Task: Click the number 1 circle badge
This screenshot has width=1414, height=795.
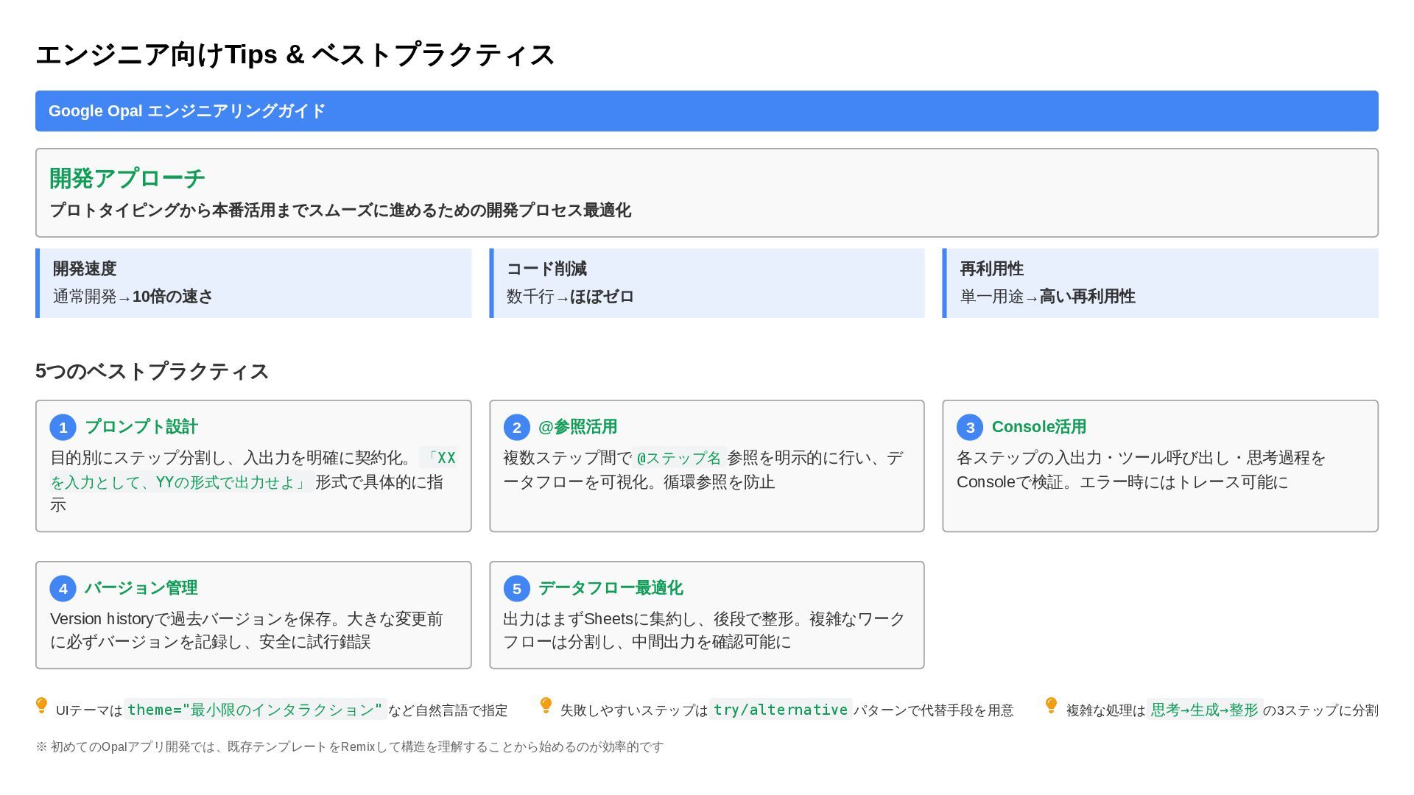Action: (x=63, y=428)
